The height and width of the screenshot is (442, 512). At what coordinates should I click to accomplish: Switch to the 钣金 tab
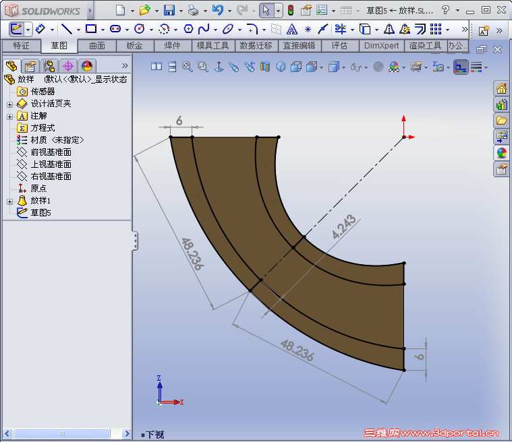(134, 46)
